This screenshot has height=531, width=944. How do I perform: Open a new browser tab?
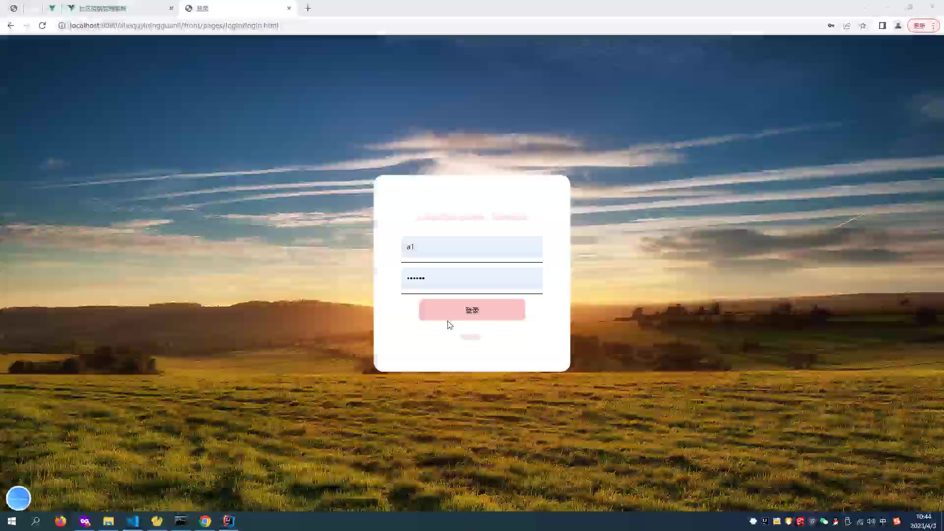[308, 8]
